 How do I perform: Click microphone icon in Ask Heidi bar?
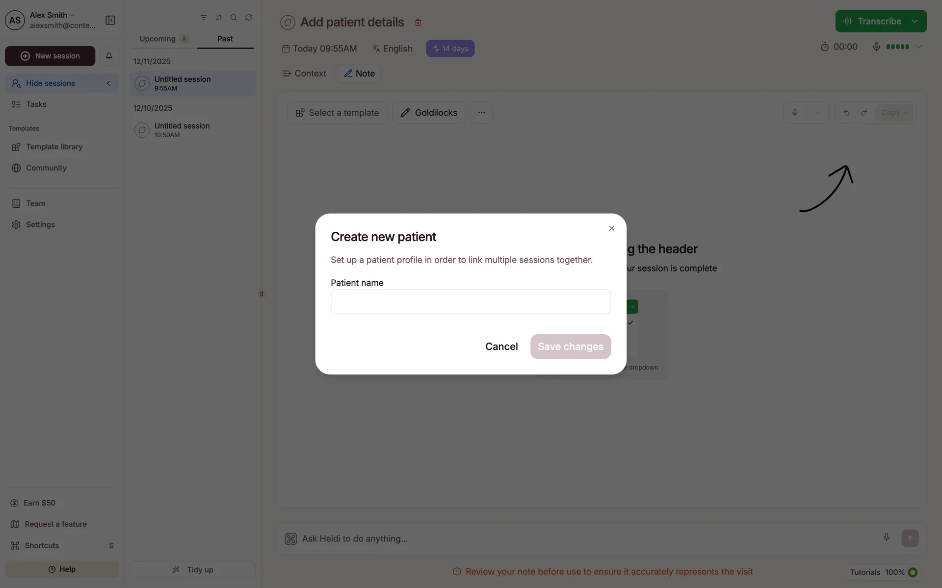point(886,537)
